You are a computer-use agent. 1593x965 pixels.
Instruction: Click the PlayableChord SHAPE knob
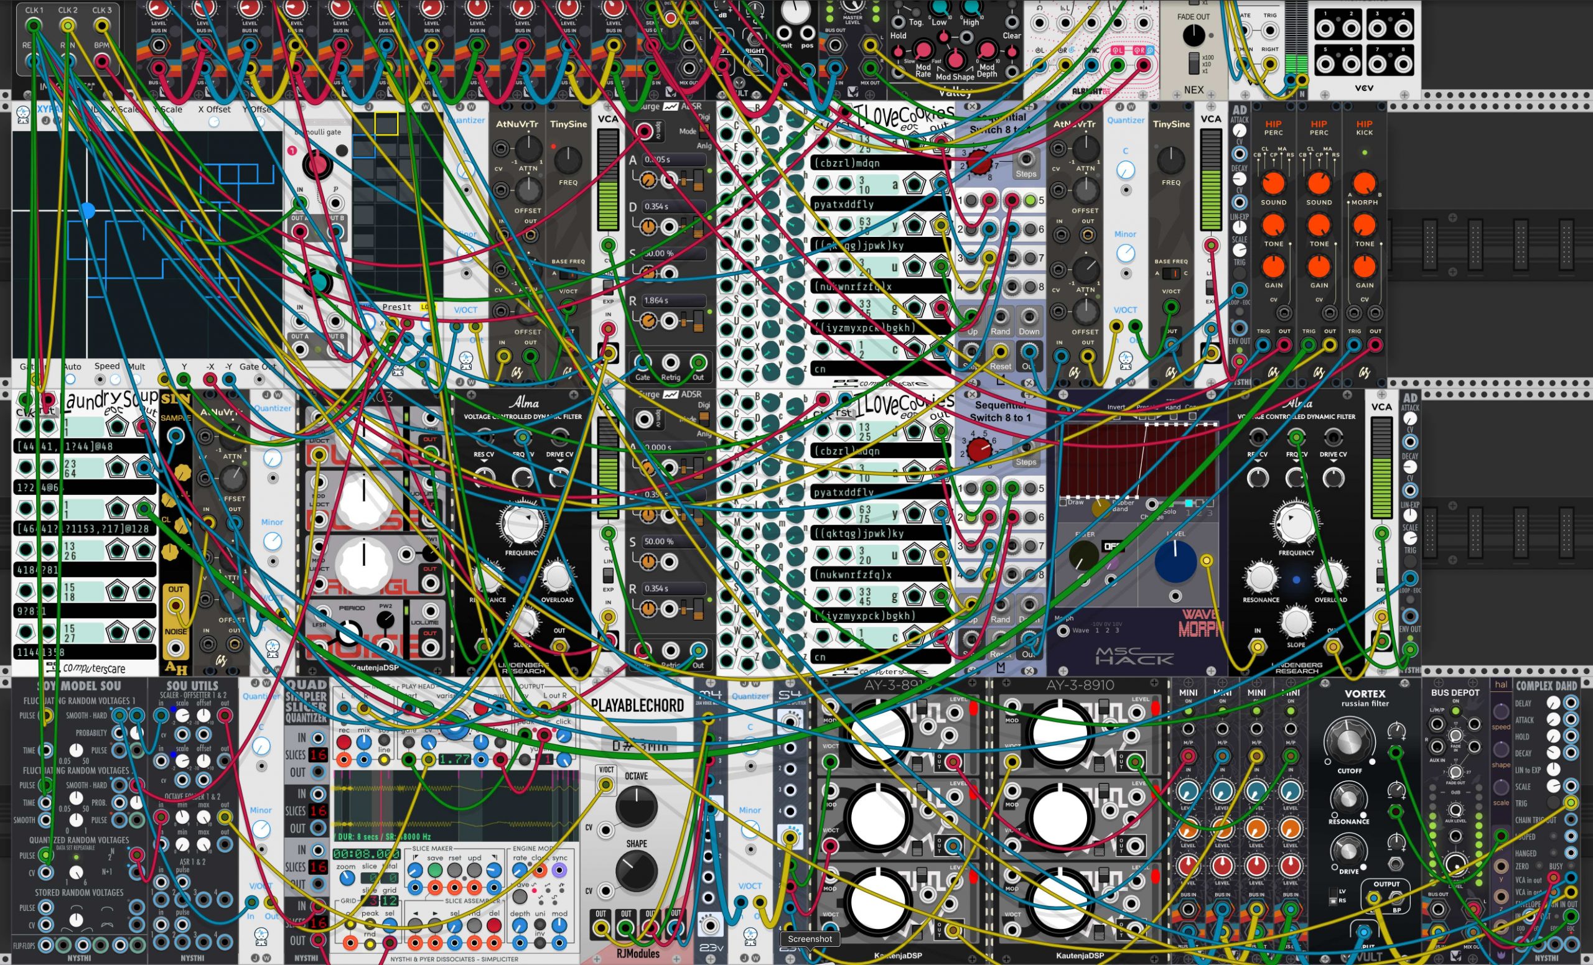tap(636, 871)
